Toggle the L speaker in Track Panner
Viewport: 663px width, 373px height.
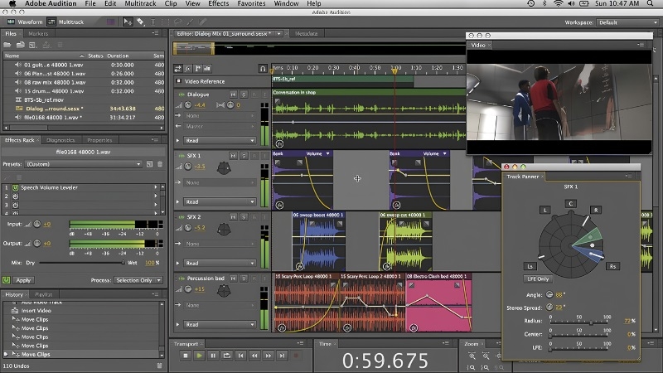pyautogui.click(x=544, y=211)
